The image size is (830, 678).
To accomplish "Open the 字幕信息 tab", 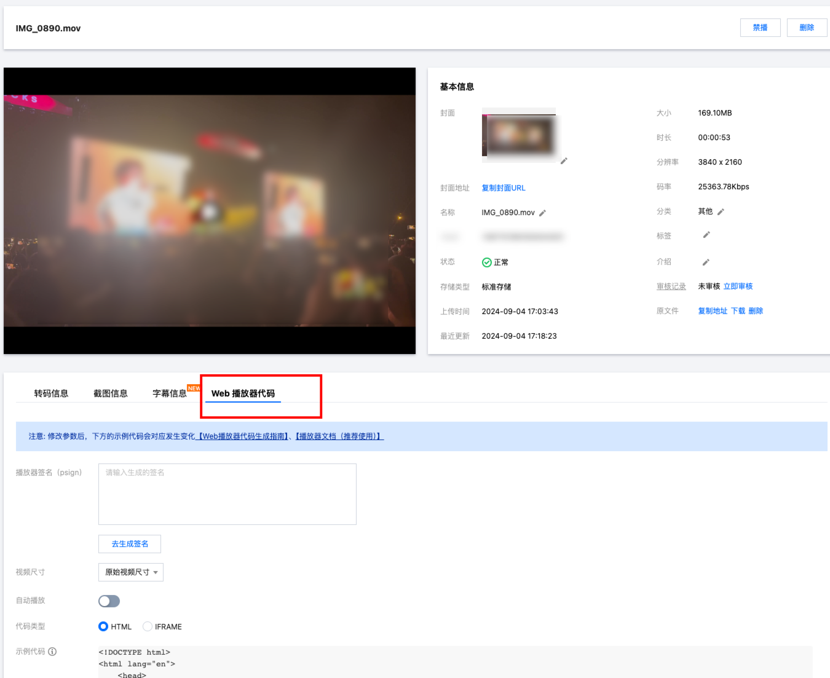I will tap(170, 393).
